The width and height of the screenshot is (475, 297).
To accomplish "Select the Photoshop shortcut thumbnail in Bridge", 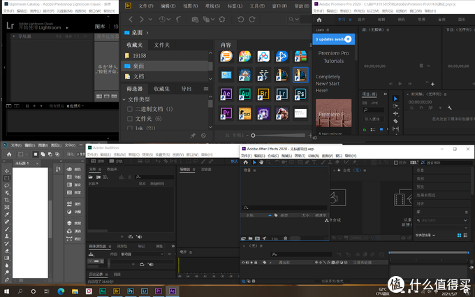I will pos(301,94).
